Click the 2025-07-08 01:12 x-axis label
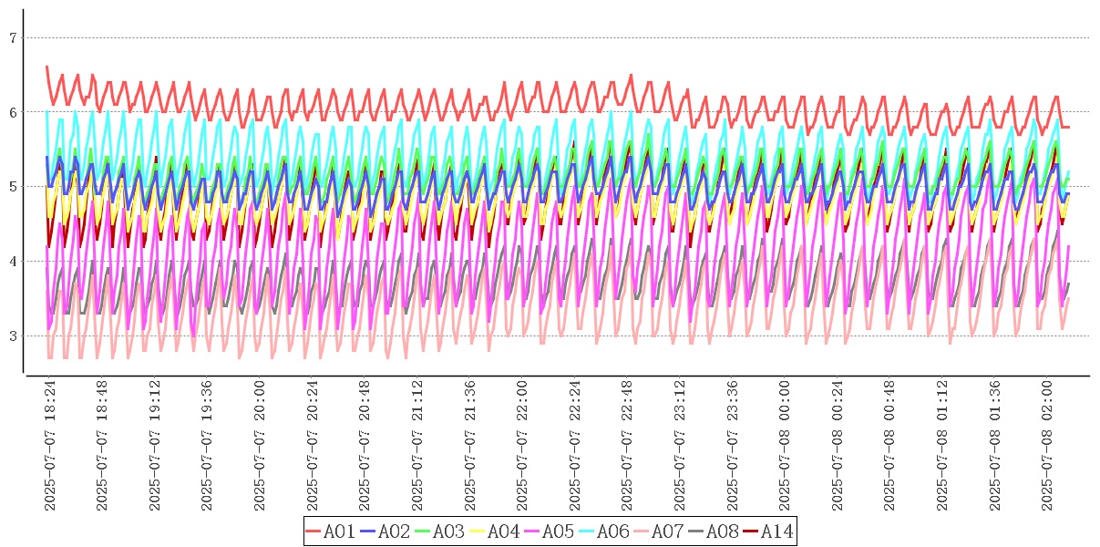 click(941, 446)
